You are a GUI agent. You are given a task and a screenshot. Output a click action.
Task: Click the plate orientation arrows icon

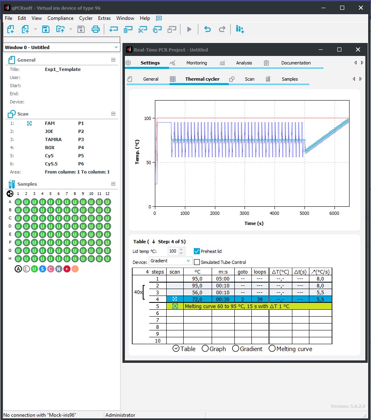coord(10,194)
